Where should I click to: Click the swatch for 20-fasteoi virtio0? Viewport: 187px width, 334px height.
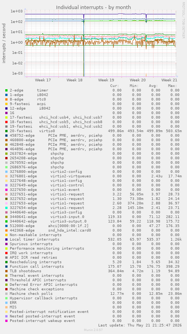tap(6, 131)
